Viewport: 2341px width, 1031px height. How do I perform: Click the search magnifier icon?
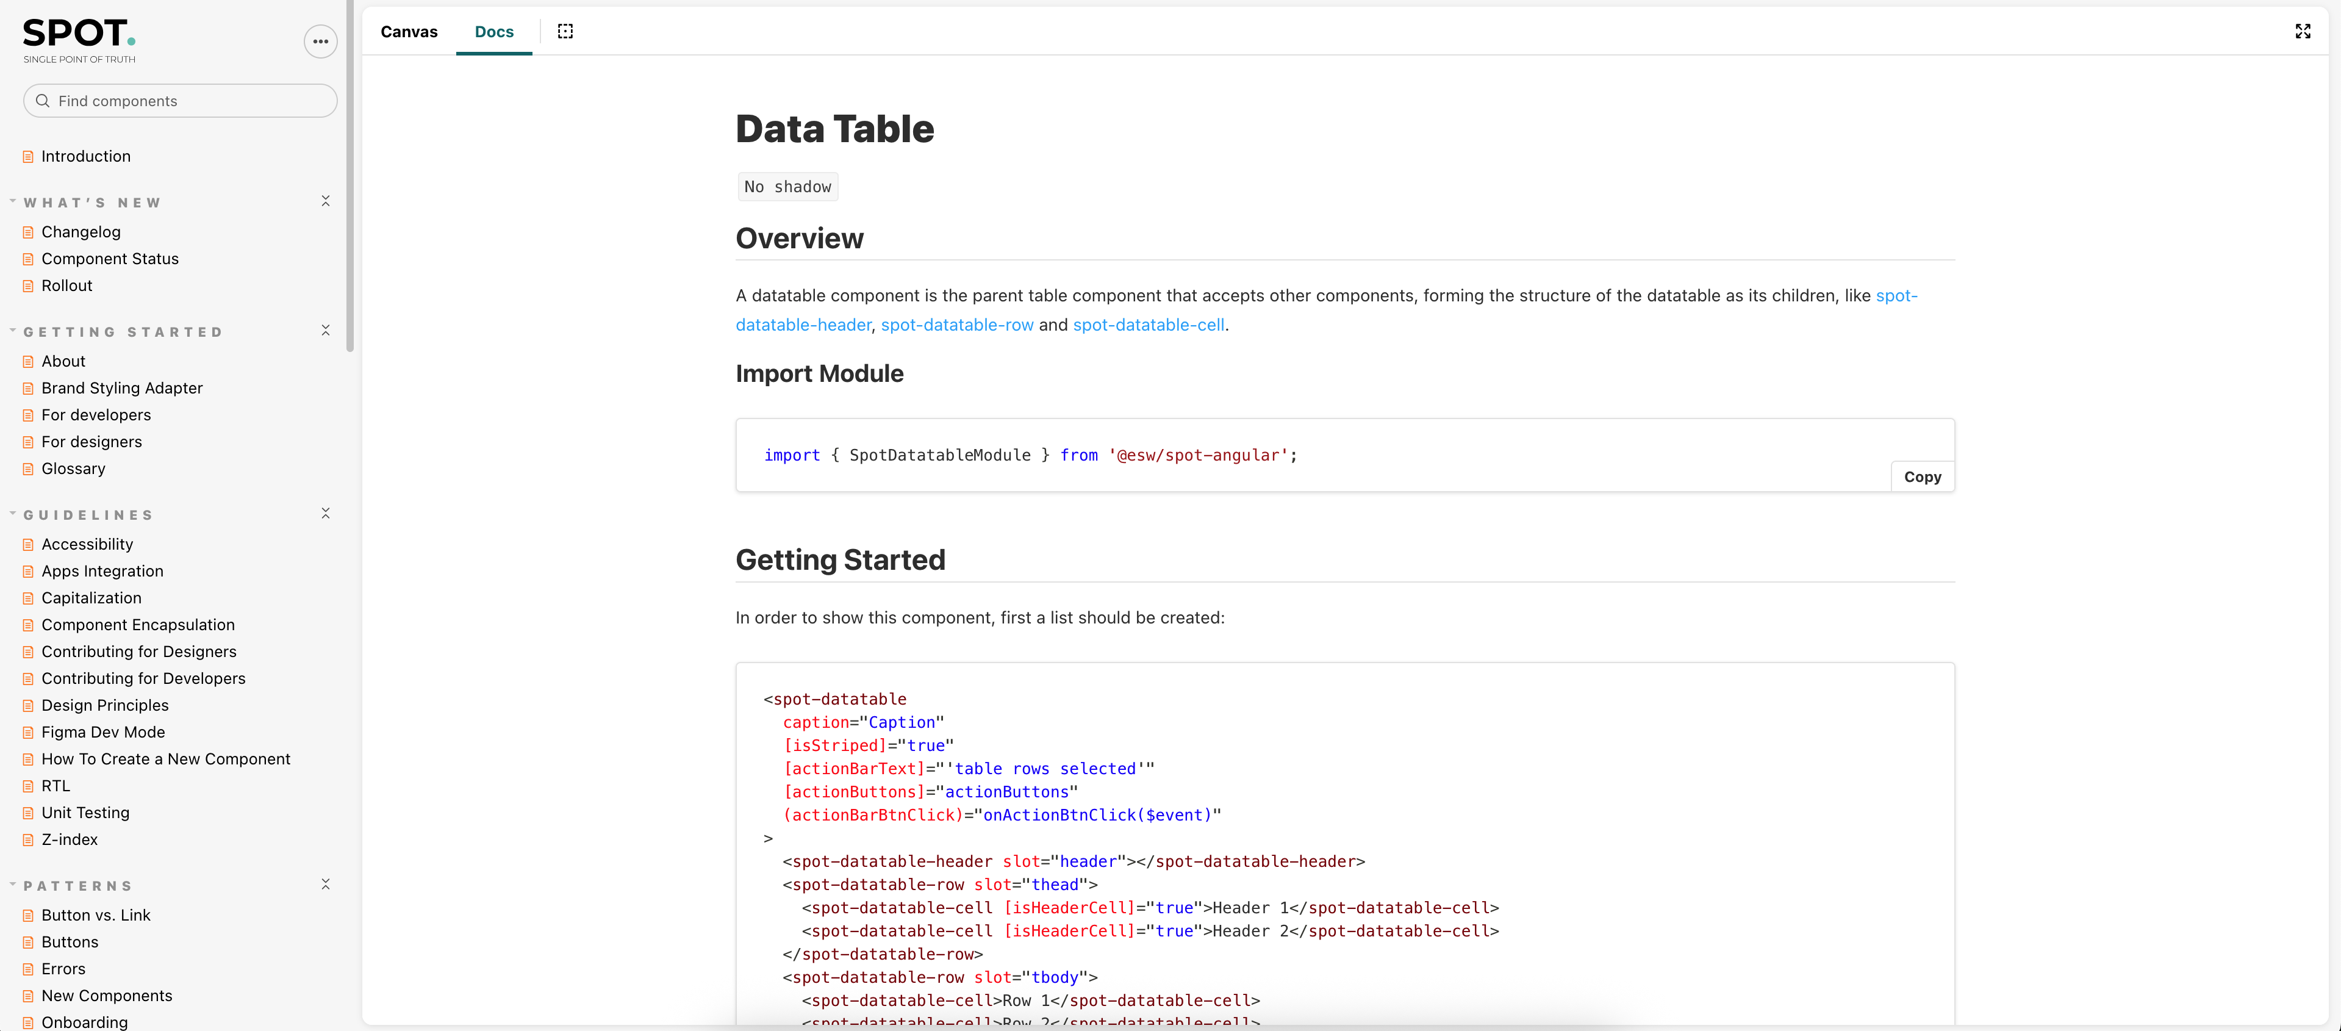point(43,101)
